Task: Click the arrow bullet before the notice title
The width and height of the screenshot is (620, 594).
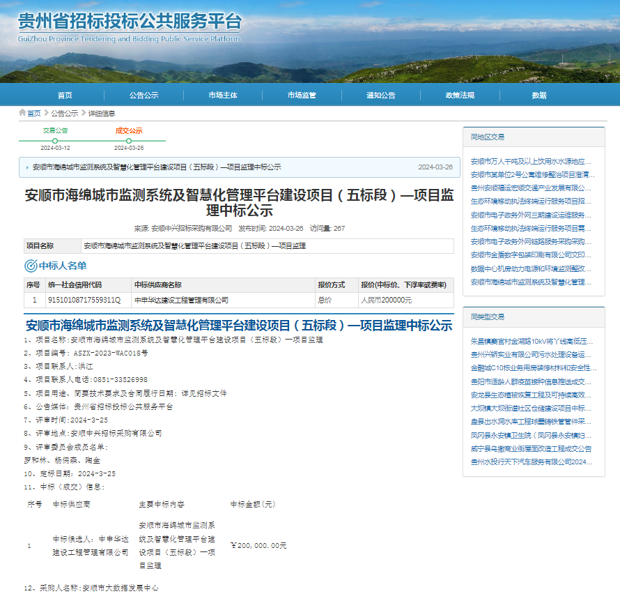Action: click(x=27, y=167)
